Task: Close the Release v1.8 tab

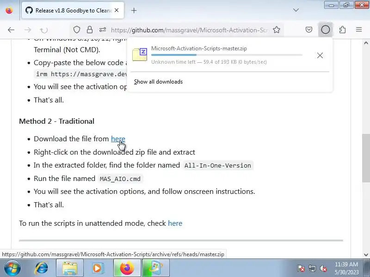Action: 117,10
